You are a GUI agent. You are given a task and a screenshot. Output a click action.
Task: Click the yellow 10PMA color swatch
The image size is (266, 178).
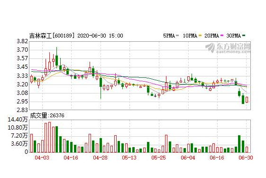pos(200,36)
